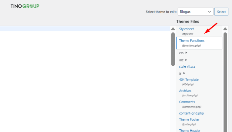Open the Theme Footer file

click(189, 119)
